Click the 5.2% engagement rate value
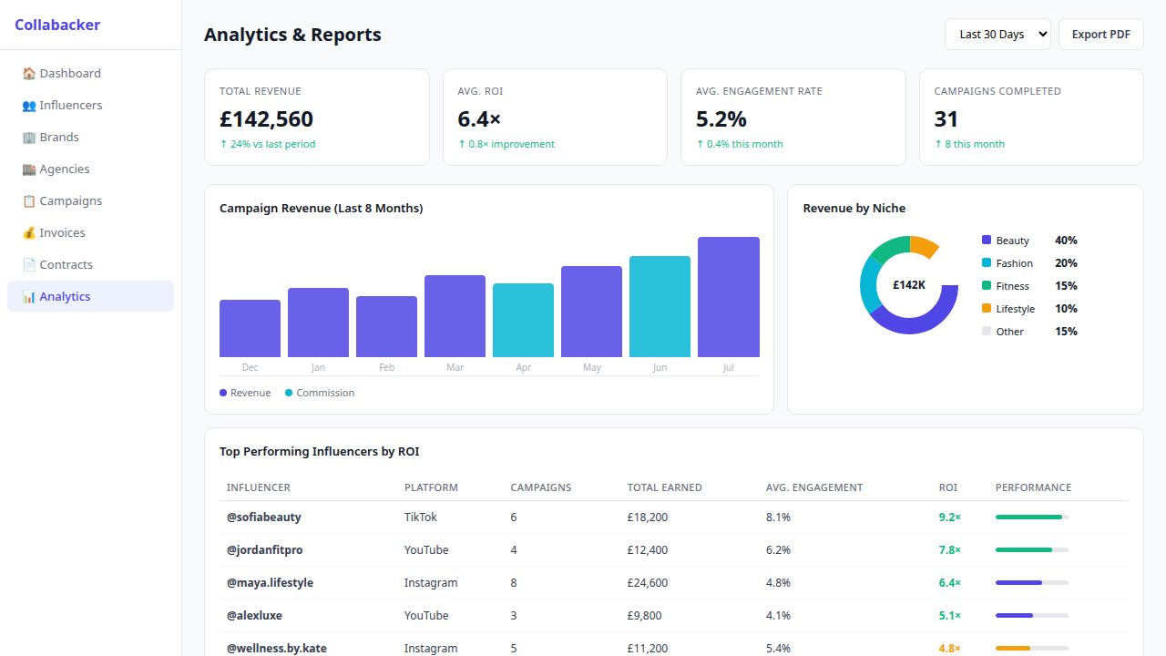Image resolution: width=1166 pixels, height=656 pixels. (721, 119)
